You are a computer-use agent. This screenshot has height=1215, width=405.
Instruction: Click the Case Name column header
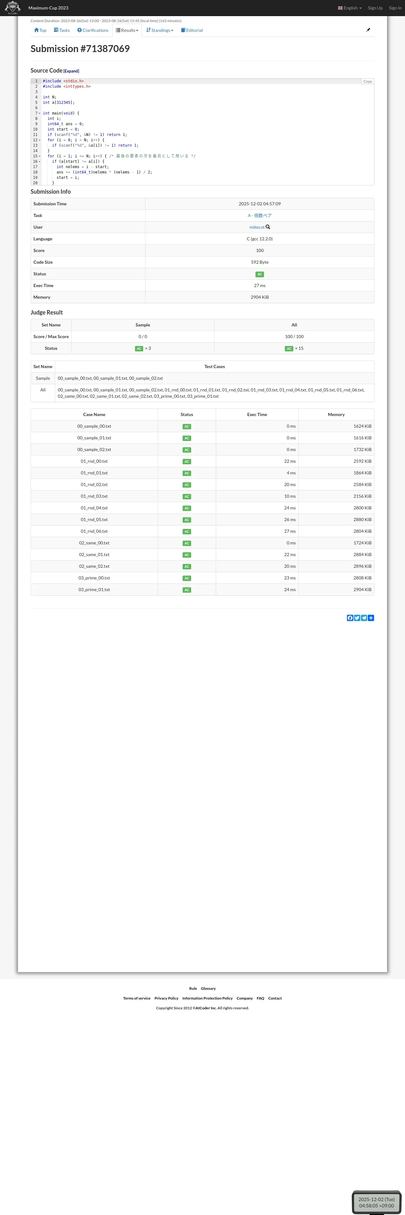coord(94,414)
